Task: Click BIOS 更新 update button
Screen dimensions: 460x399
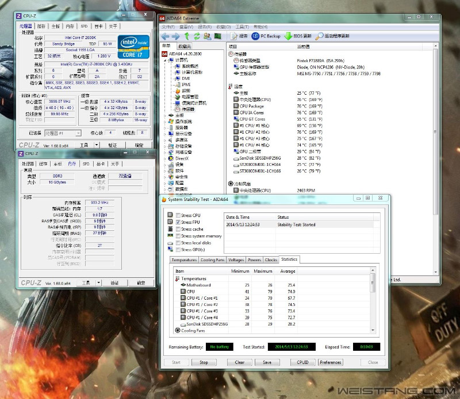Action: click(298, 36)
